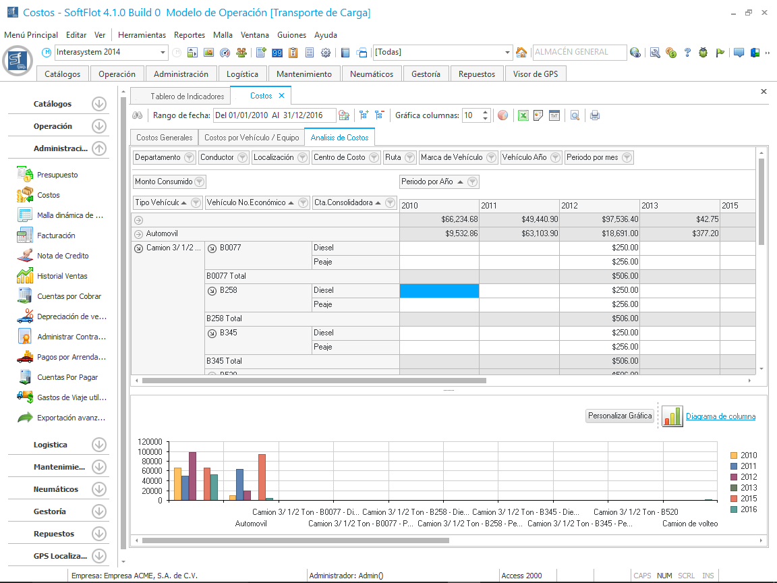This screenshot has width=777, height=583.
Task: Toggle filter on Periodo por Año
Action: tap(472, 182)
